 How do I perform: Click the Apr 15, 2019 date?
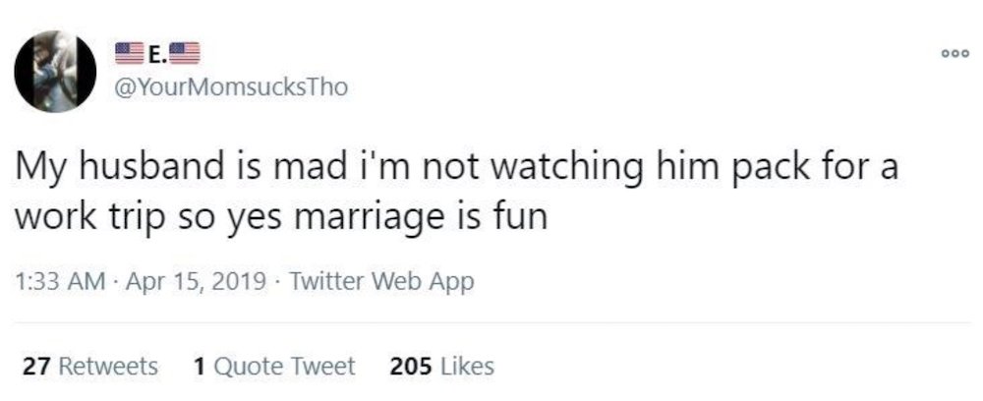click(195, 282)
